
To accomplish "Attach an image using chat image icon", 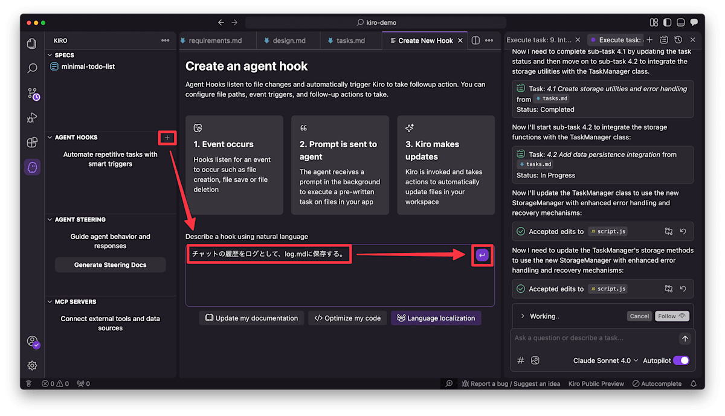I will [x=535, y=360].
